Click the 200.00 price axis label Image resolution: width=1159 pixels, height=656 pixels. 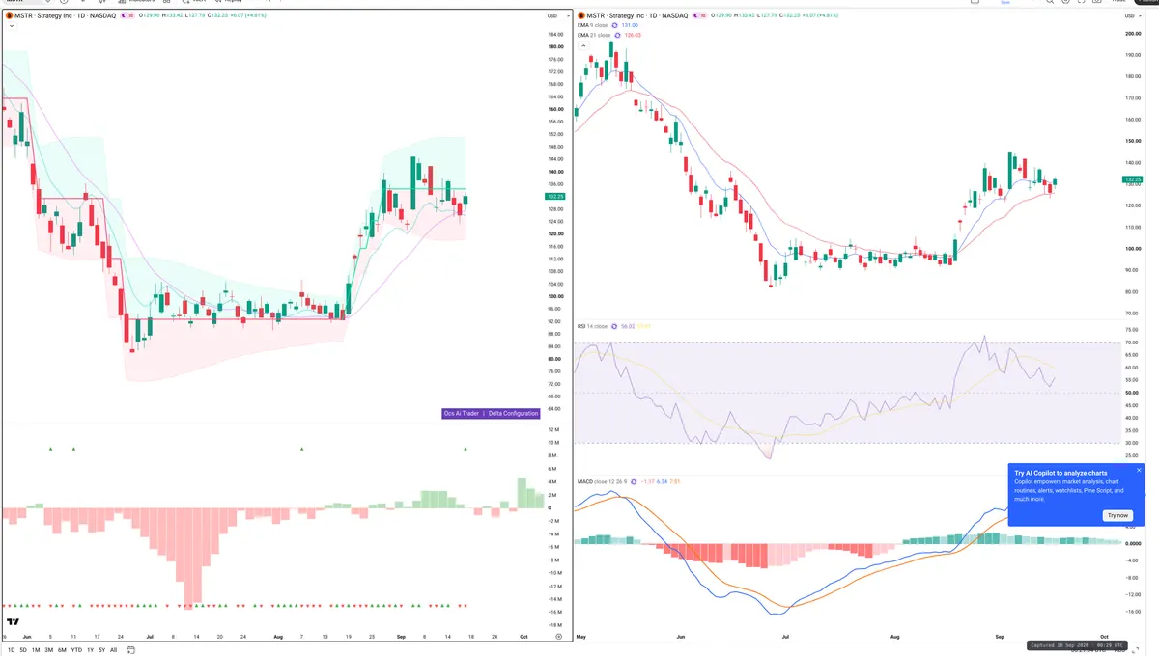tap(1133, 34)
